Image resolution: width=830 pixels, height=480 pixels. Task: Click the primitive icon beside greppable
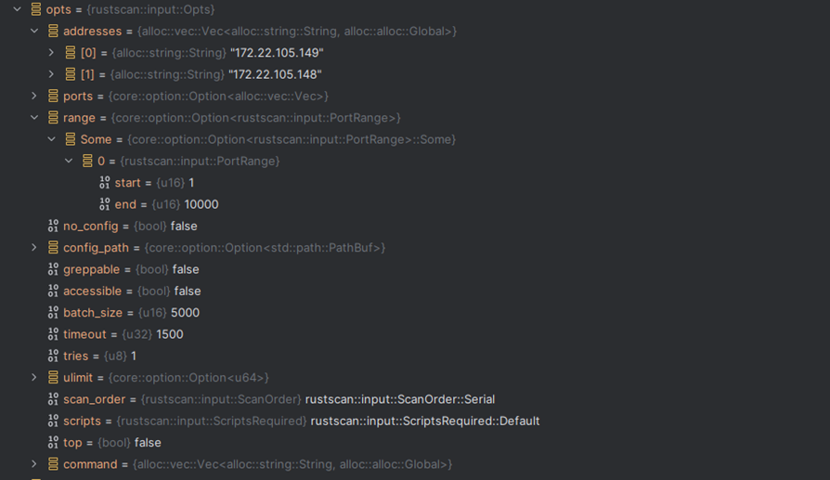53,269
